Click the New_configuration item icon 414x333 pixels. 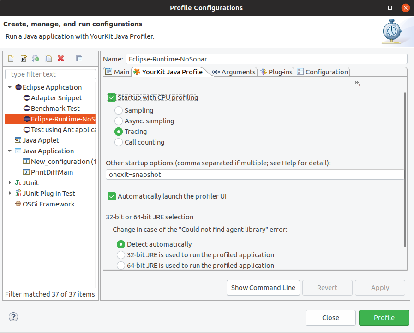click(x=26, y=161)
